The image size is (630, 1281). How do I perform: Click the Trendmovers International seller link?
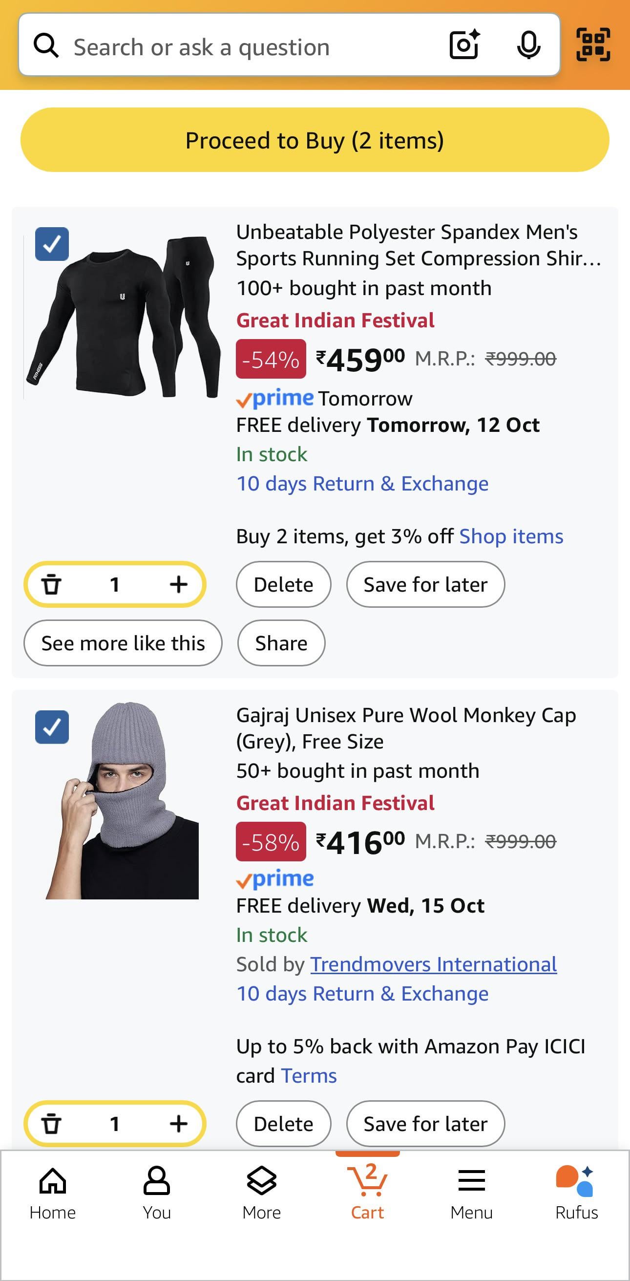tap(433, 964)
